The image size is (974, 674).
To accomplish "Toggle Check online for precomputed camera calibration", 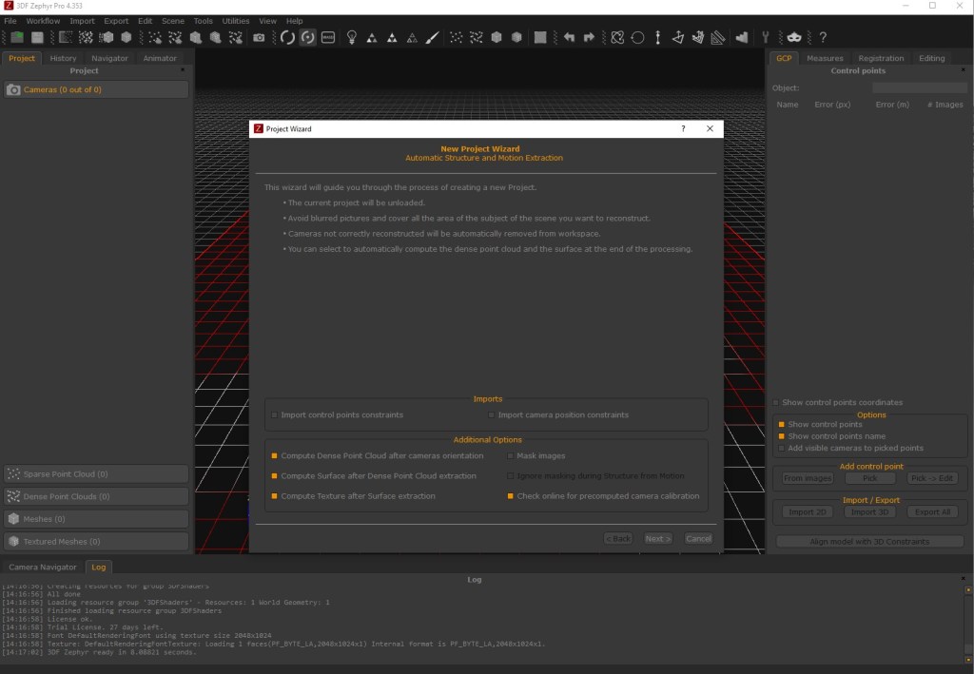I will pyautogui.click(x=510, y=496).
